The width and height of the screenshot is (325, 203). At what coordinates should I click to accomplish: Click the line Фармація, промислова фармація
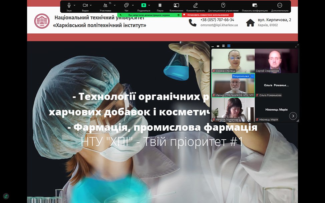tap(162, 127)
